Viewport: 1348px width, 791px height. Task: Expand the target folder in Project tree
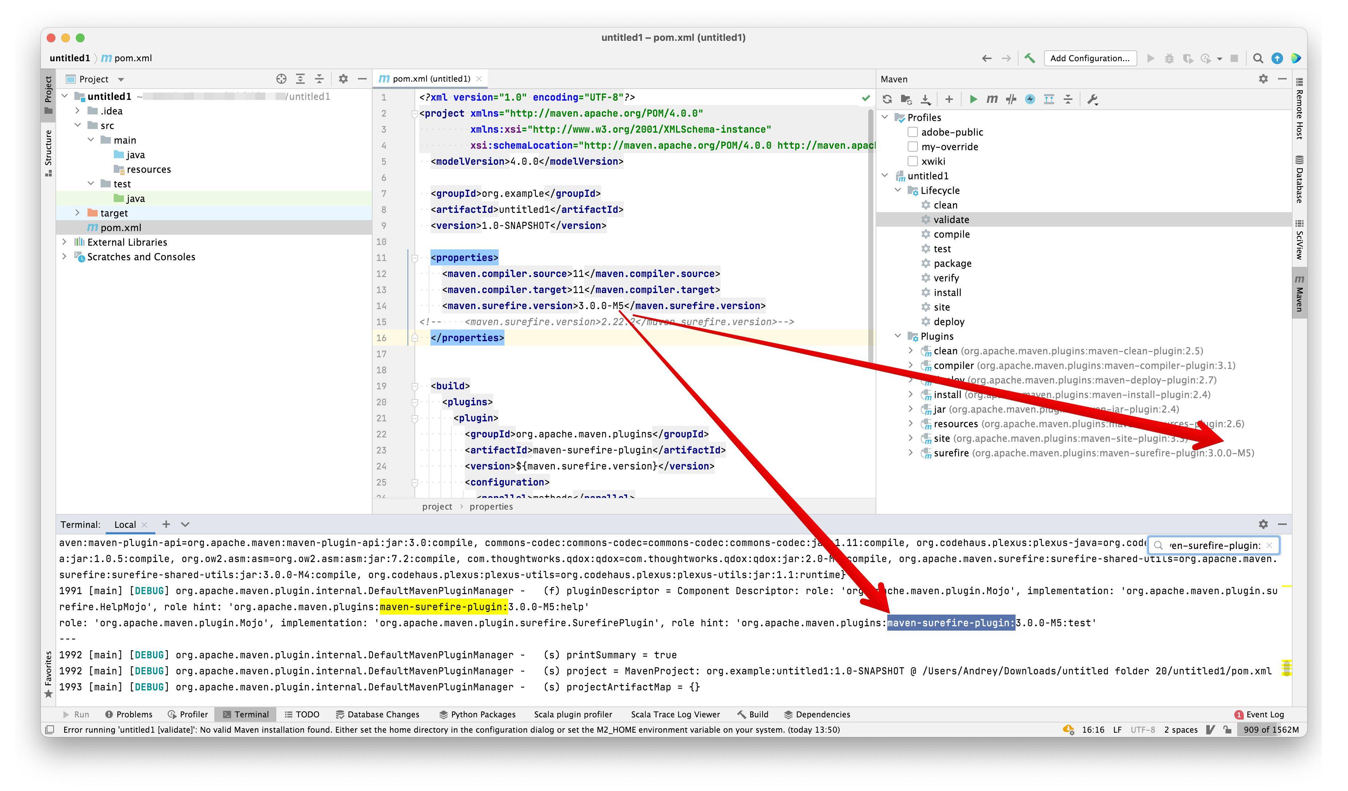[x=78, y=213]
